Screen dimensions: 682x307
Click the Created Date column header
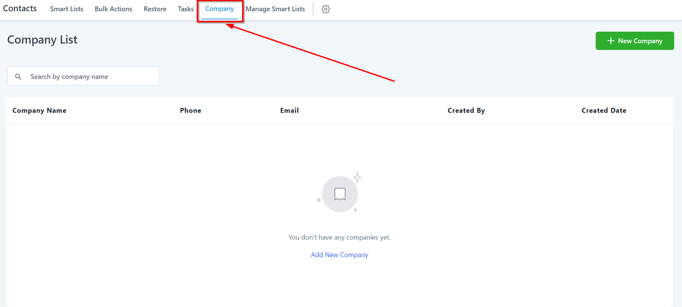604,110
